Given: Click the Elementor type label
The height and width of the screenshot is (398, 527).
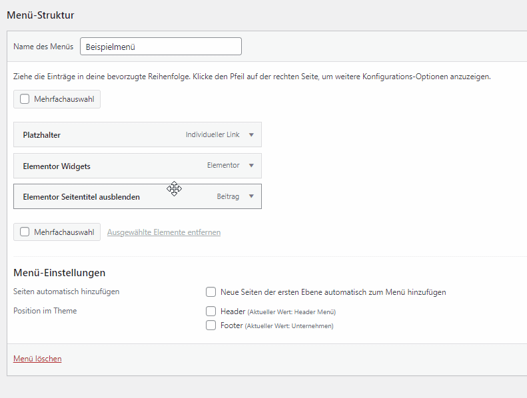Looking at the screenshot, I should [x=223, y=165].
